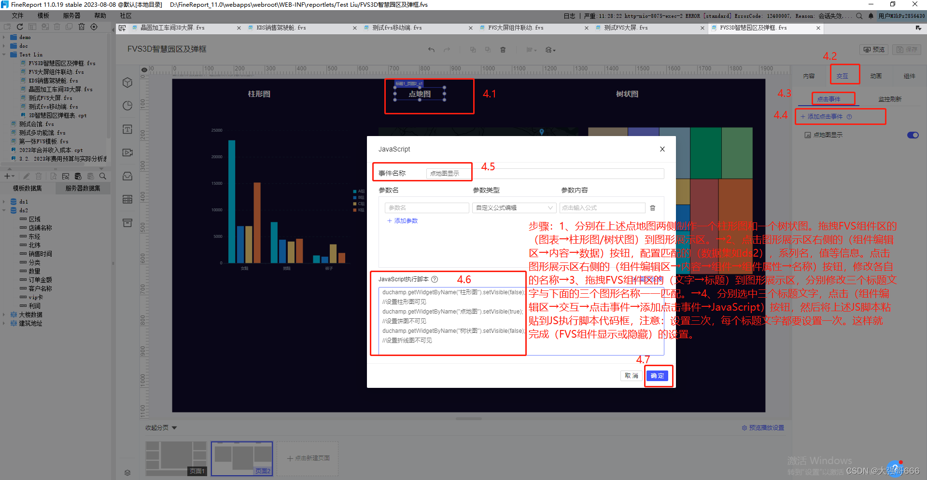Collapse the ds2 dataset node
This screenshot has width=927, height=480.
click(4, 210)
